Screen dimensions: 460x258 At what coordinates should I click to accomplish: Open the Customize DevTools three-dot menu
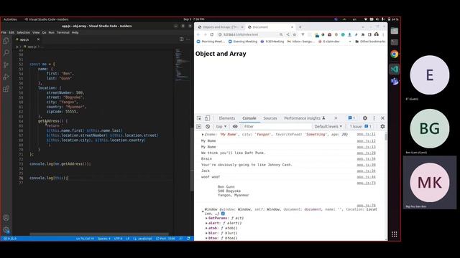(374, 118)
